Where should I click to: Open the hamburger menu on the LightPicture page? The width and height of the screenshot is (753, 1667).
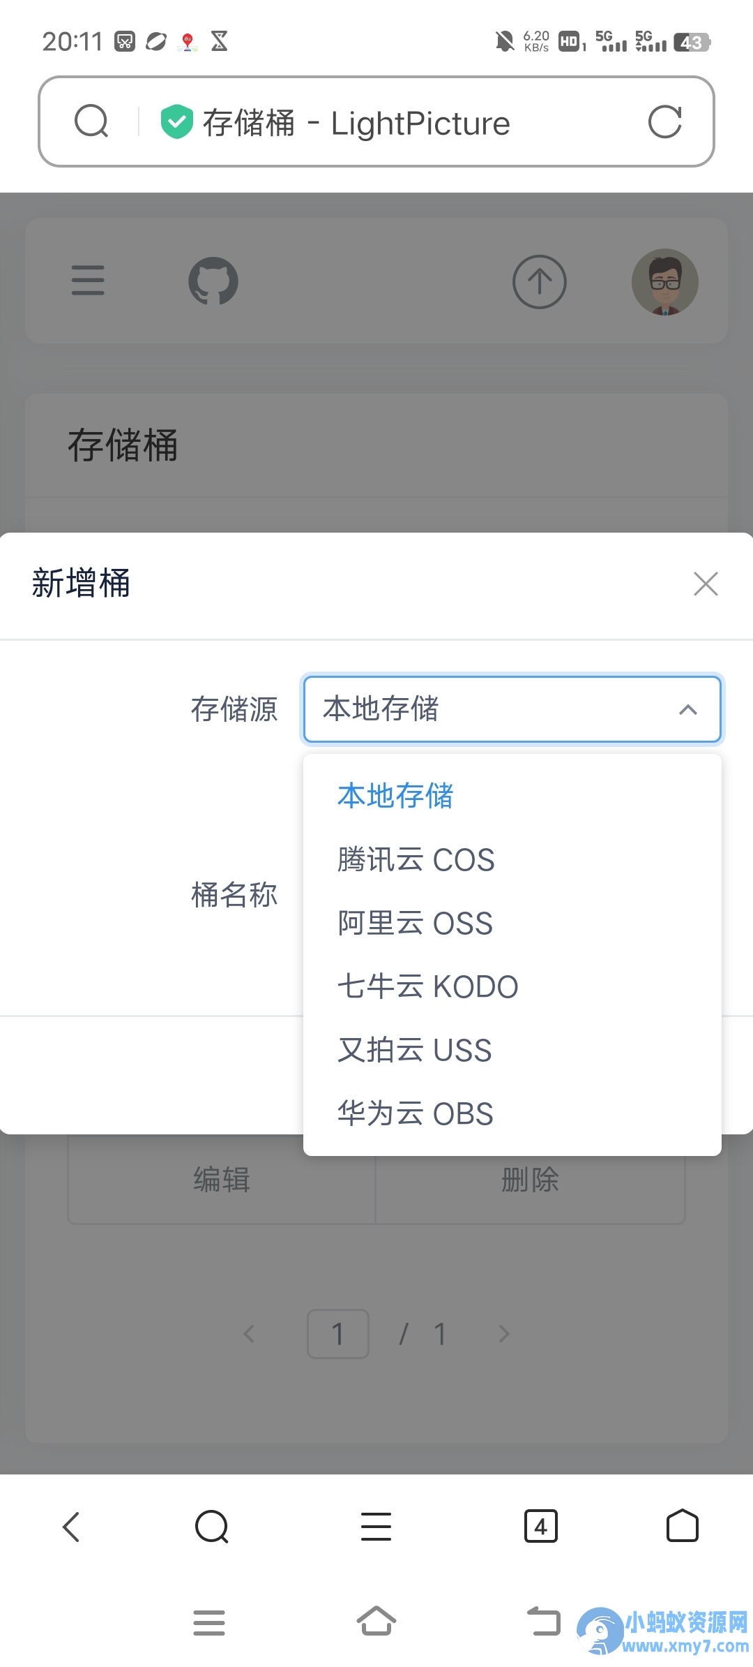(x=88, y=281)
